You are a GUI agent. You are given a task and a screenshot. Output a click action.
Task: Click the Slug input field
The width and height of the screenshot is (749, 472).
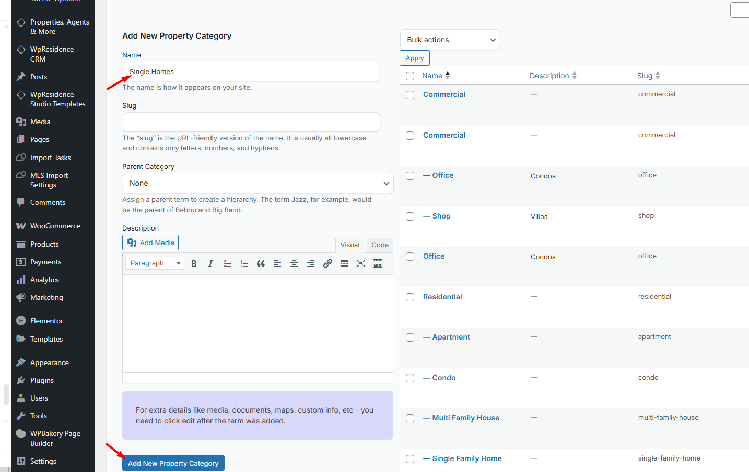(251, 122)
